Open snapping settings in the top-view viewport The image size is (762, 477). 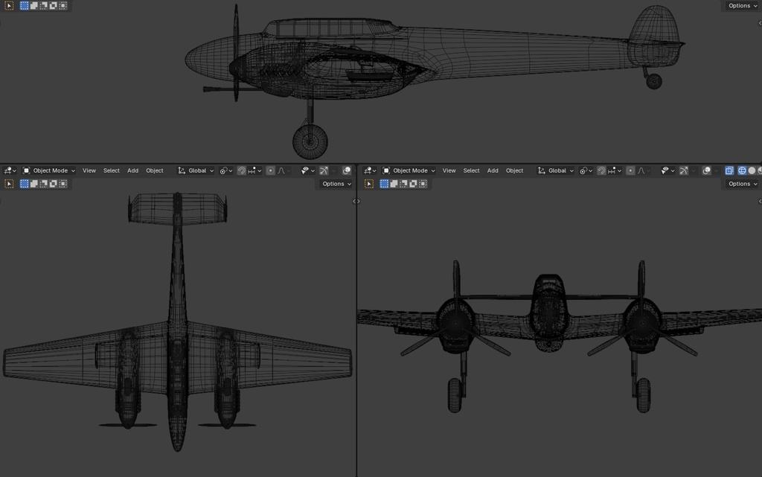tap(254, 170)
